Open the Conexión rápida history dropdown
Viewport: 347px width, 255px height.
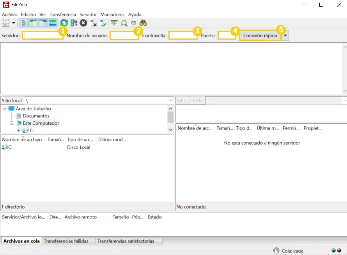285,35
